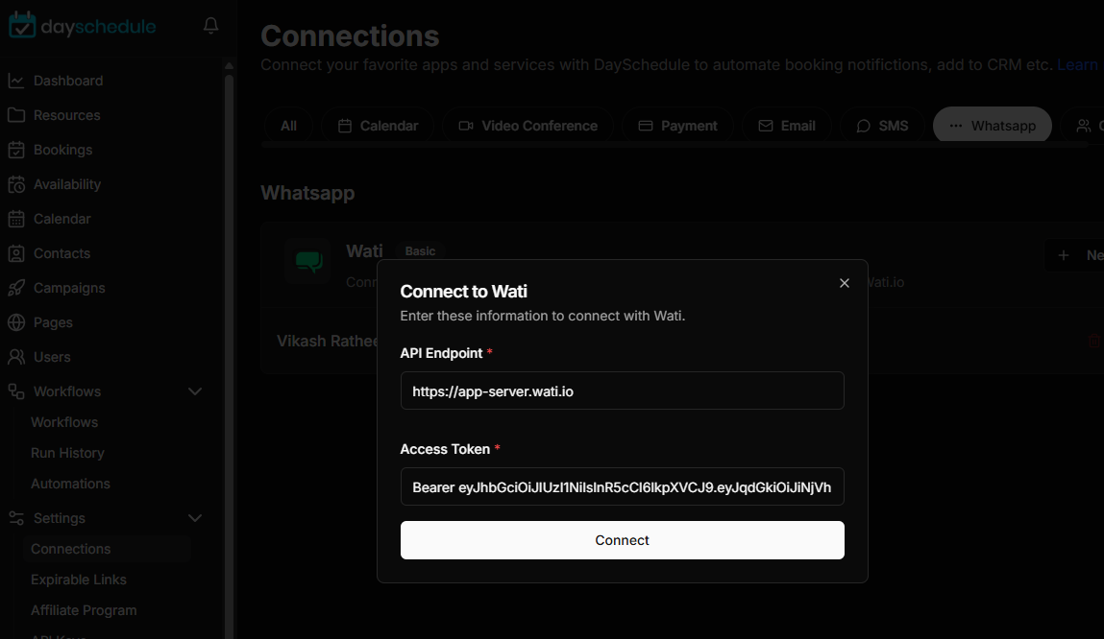The image size is (1104, 639).
Task: Click the Access Token input field
Action: tap(623, 486)
